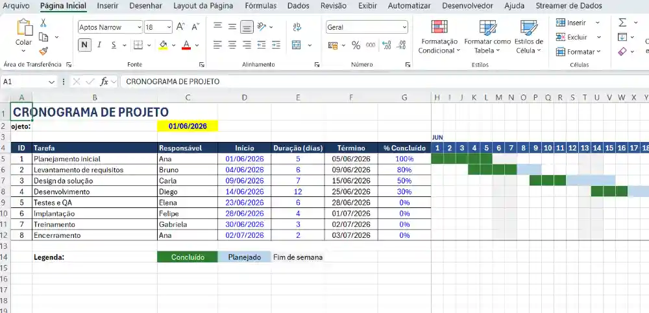Open the Arquivo tab

click(16, 6)
